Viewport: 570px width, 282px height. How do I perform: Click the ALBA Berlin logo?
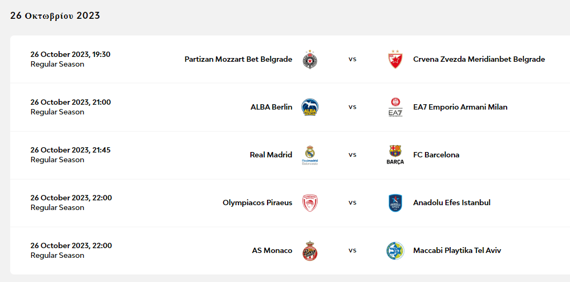click(310, 107)
